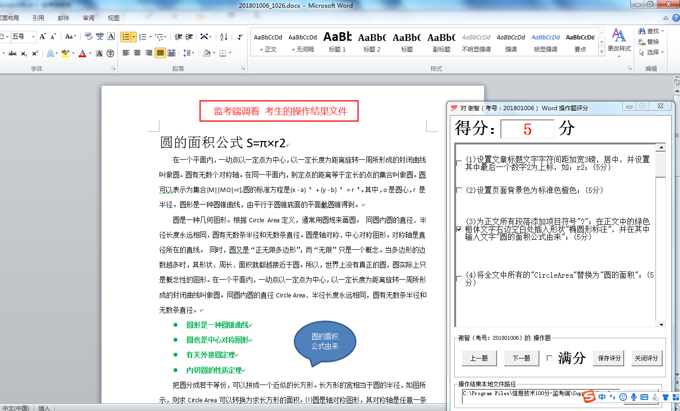This screenshot has height=411, width=680.
Task: Center the paragraph text
Action: [x=137, y=53]
